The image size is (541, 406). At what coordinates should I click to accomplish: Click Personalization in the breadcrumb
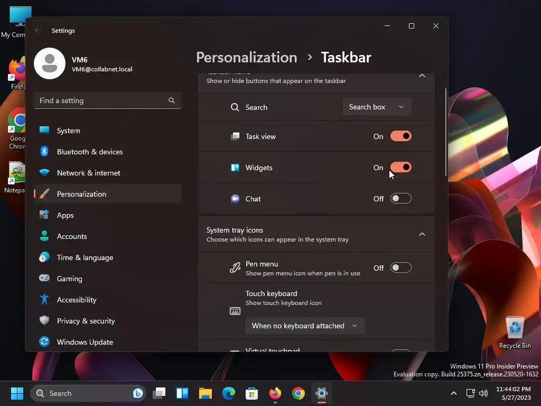(246, 57)
